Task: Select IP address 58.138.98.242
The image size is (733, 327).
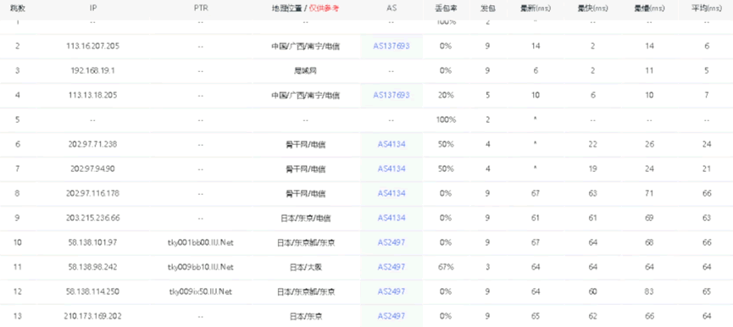Action: (x=92, y=267)
